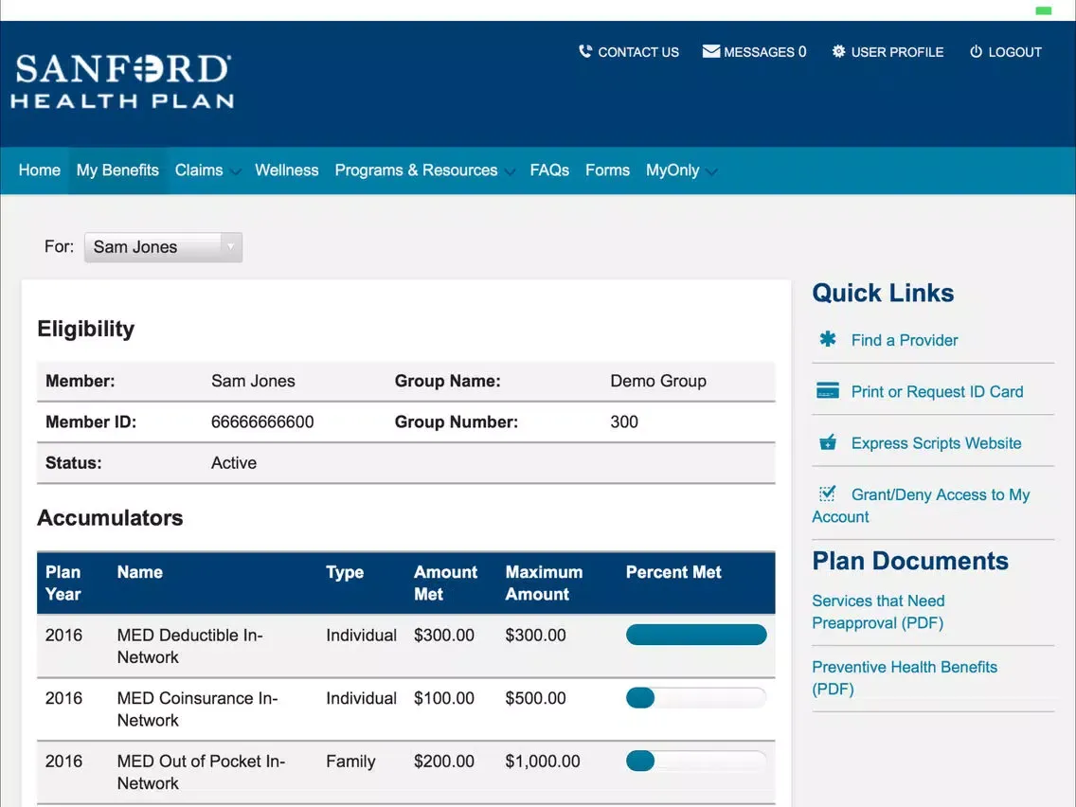This screenshot has width=1076, height=807.
Task: Click the Plan Year column header
Action: tap(63, 583)
